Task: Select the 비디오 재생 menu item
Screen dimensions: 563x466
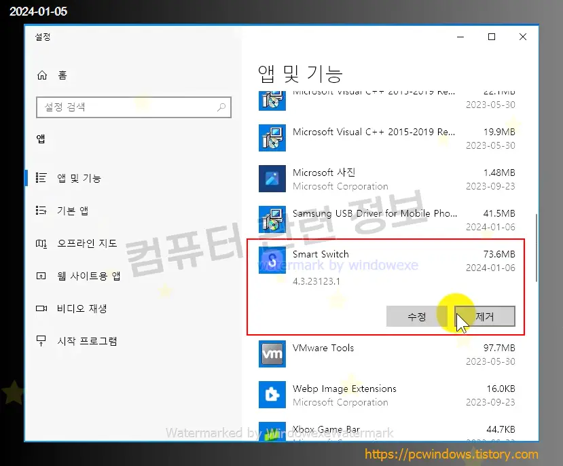Action: coord(82,308)
